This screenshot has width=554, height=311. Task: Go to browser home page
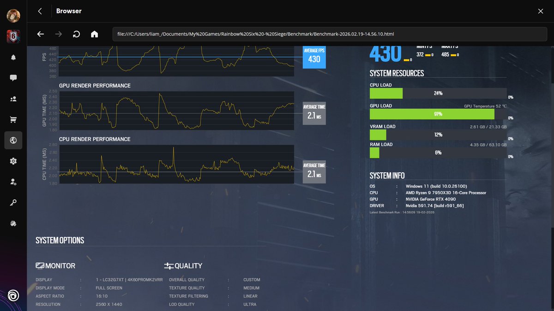point(95,34)
